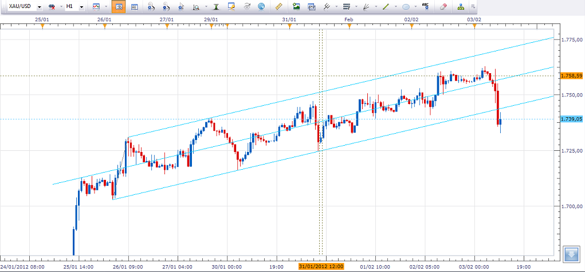585x272 pixels.
Task: Expand the chart type dropdown arrow
Action: [106, 7]
